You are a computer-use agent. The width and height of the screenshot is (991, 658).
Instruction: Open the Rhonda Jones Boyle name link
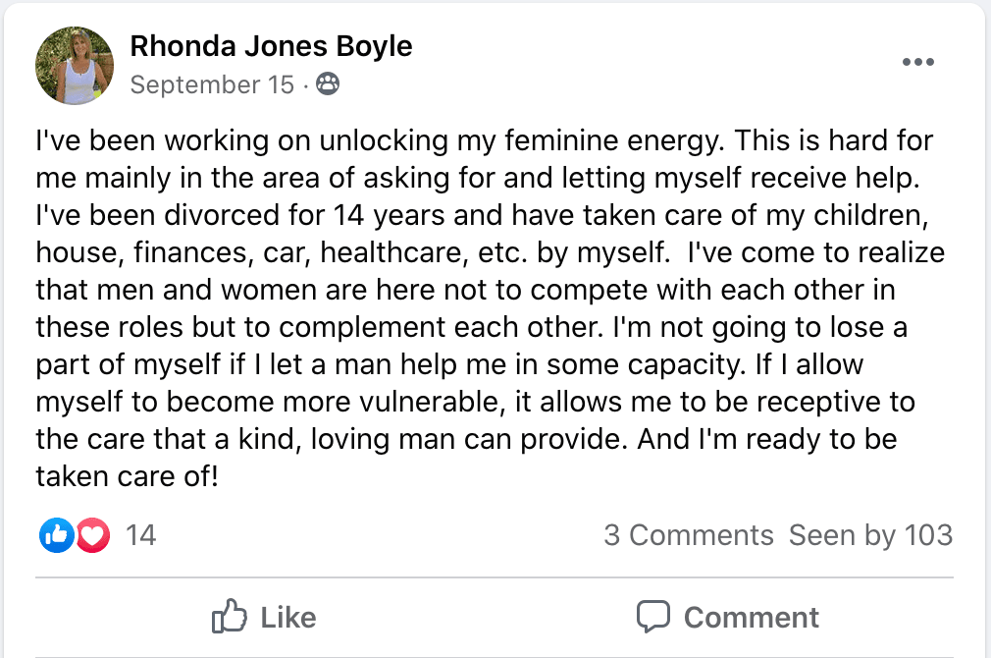tap(271, 45)
